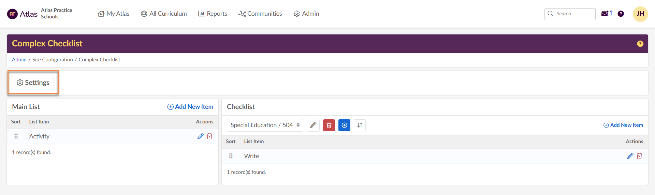Click the blue plus-circle checklist button
The width and height of the screenshot is (655, 195).
pyautogui.click(x=344, y=125)
